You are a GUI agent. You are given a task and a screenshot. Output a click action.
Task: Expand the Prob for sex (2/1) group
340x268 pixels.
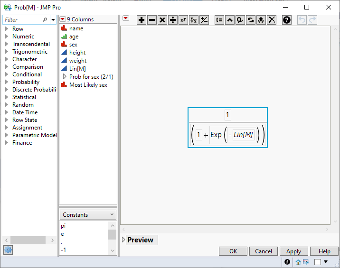65,77
